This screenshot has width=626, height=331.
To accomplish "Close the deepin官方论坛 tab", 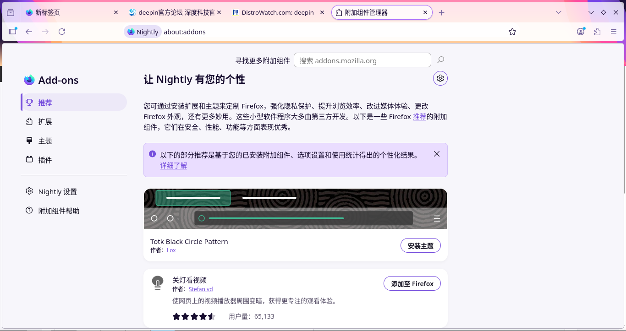I will 219,13.
